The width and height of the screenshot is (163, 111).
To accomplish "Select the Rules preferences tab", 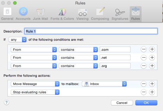I will pyautogui.click(x=136, y=14).
